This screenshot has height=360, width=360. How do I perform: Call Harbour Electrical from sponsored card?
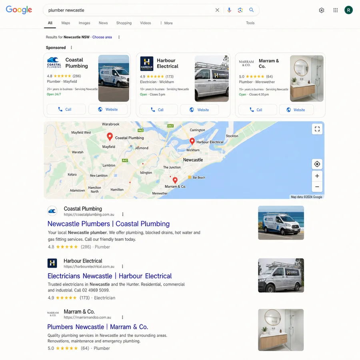coord(159,110)
